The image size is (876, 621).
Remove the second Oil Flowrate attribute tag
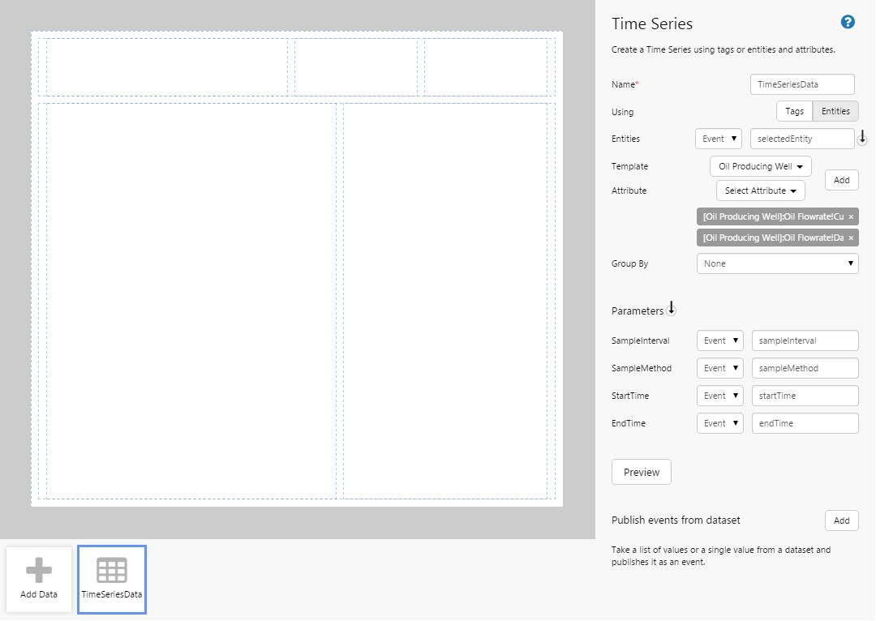click(850, 238)
